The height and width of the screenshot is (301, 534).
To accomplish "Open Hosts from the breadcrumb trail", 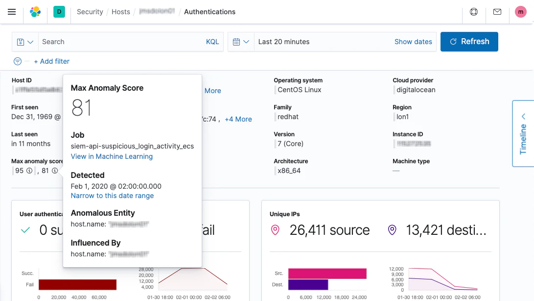I will (x=120, y=11).
